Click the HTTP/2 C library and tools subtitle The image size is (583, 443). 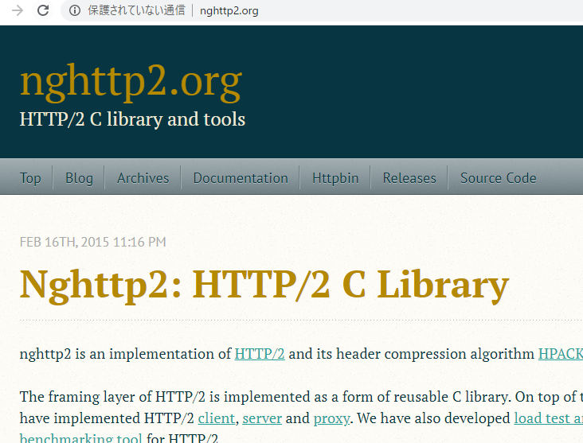132,119
